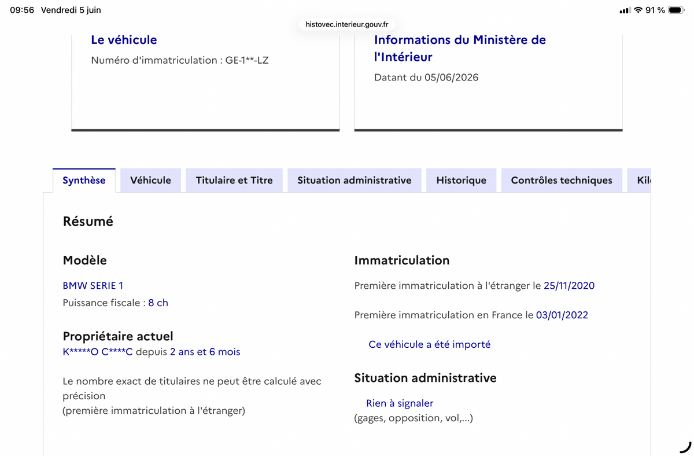The width and height of the screenshot is (694, 456).
Task: Click Informations du Ministère de l'Intérieur heading
Action: [x=460, y=48]
